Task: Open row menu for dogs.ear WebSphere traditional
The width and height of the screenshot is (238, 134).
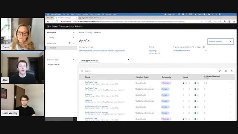Action: (x=231, y=101)
